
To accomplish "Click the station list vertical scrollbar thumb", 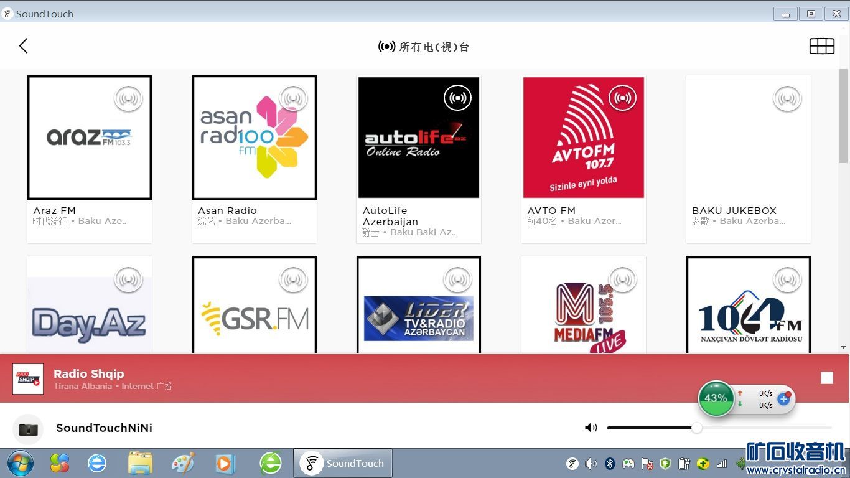I will coord(843,115).
